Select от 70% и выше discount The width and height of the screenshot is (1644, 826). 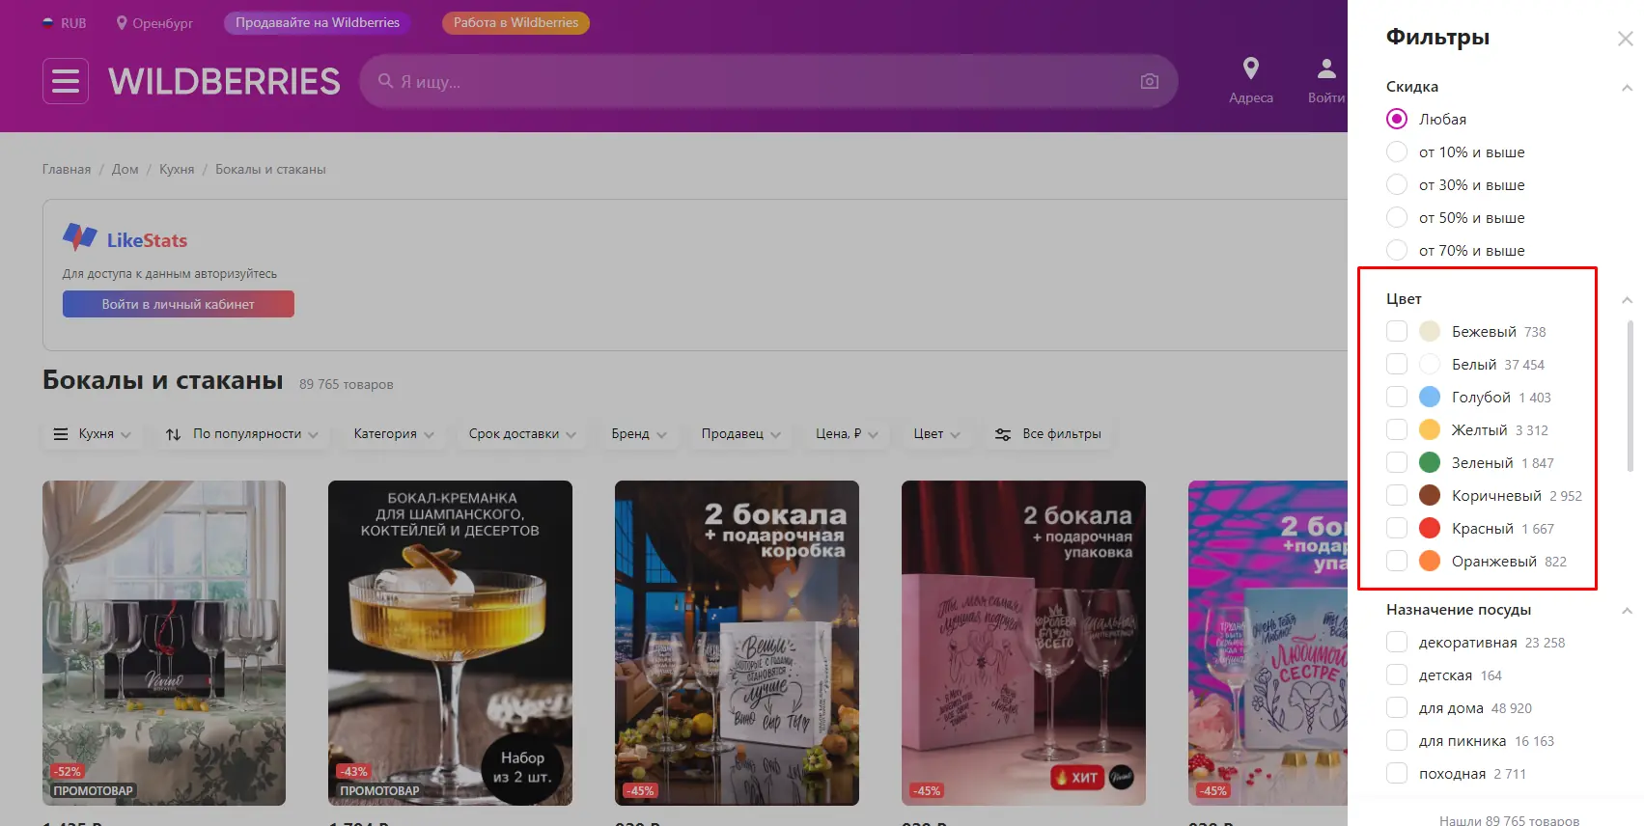pyautogui.click(x=1397, y=250)
